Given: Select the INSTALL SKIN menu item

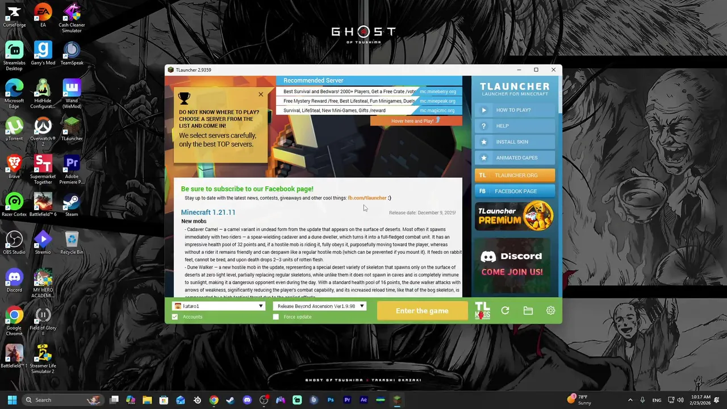Looking at the screenshot, I should (x=515, y=142).
